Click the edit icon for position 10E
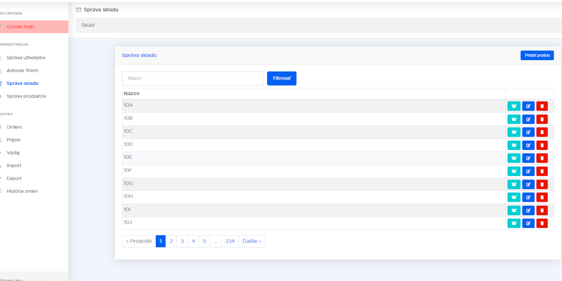The width and height of the screenshot is (562, 281). coord(528,158)
